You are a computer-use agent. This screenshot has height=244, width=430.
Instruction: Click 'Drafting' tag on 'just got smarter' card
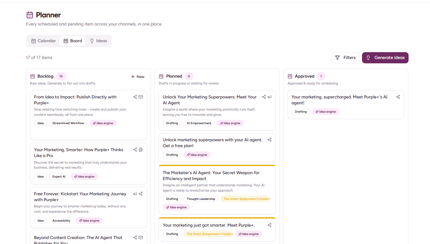172,234
